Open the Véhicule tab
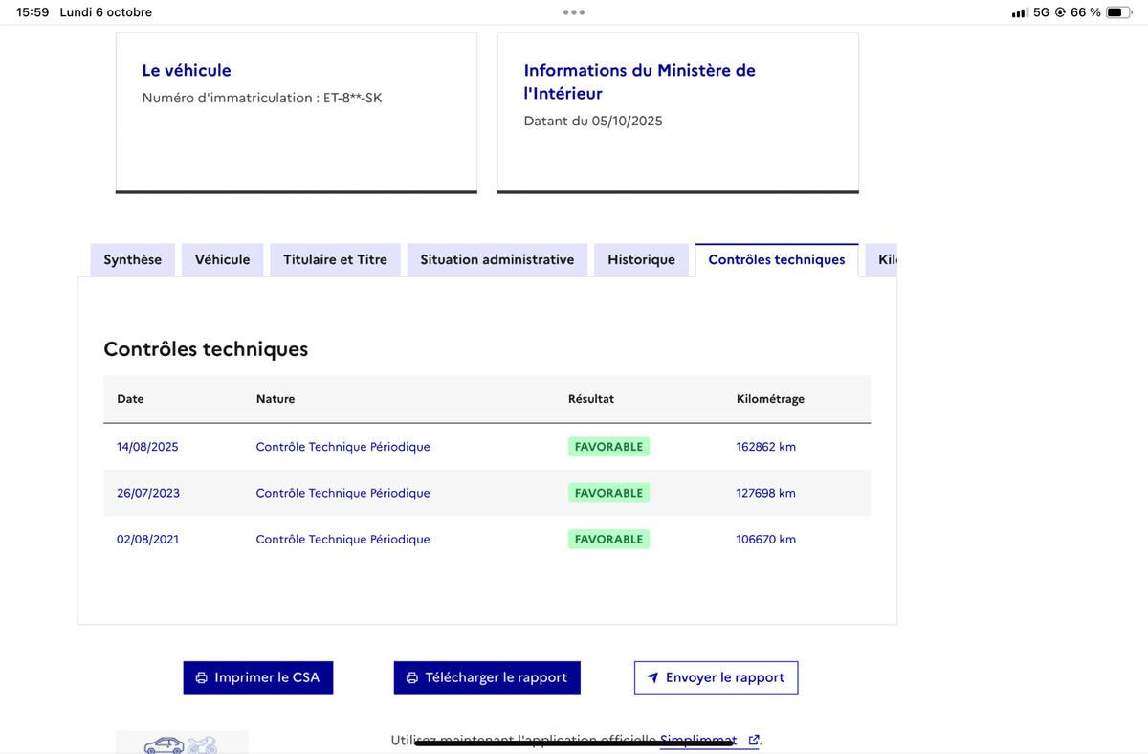The image size is (1148, 754). coord(222,259)
